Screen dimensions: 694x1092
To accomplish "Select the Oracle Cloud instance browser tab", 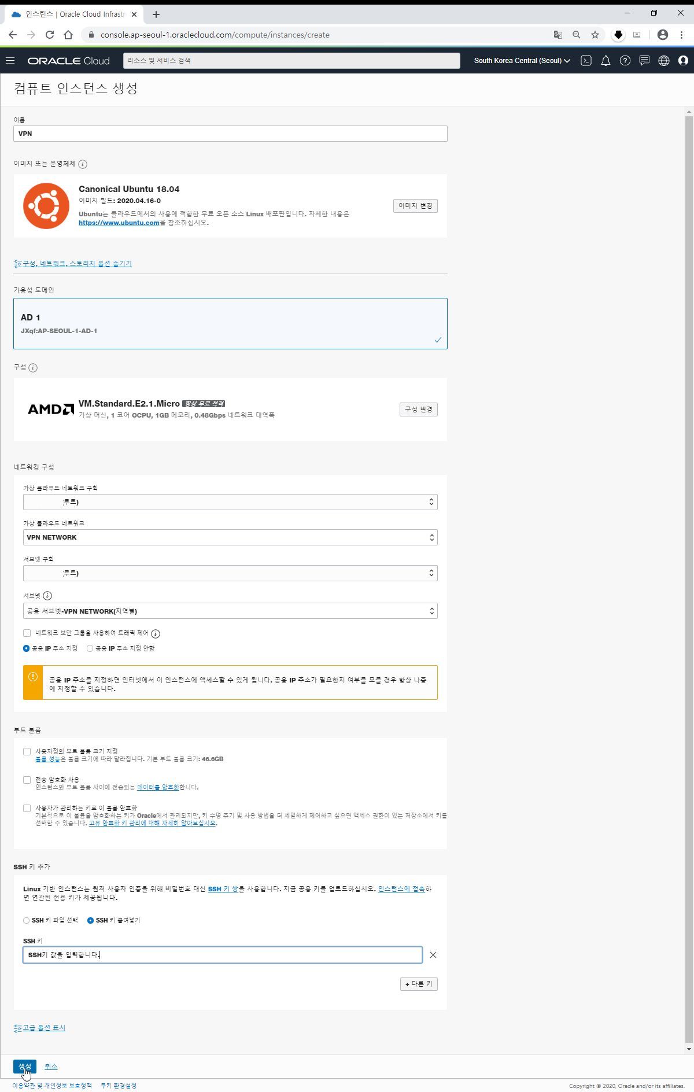I will click(x=74, y=14).
